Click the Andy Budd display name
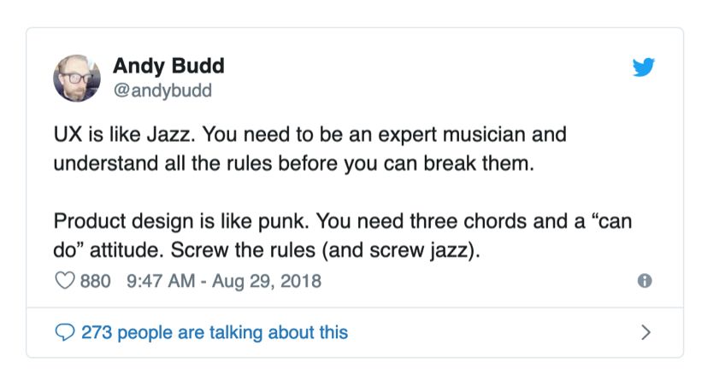The width and height of the screenshot is (725, 374). tap(168, 66)
